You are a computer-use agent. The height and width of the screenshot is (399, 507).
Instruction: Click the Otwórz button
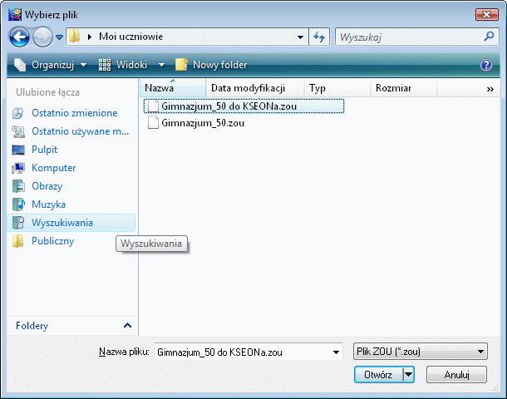pos(378,375)
